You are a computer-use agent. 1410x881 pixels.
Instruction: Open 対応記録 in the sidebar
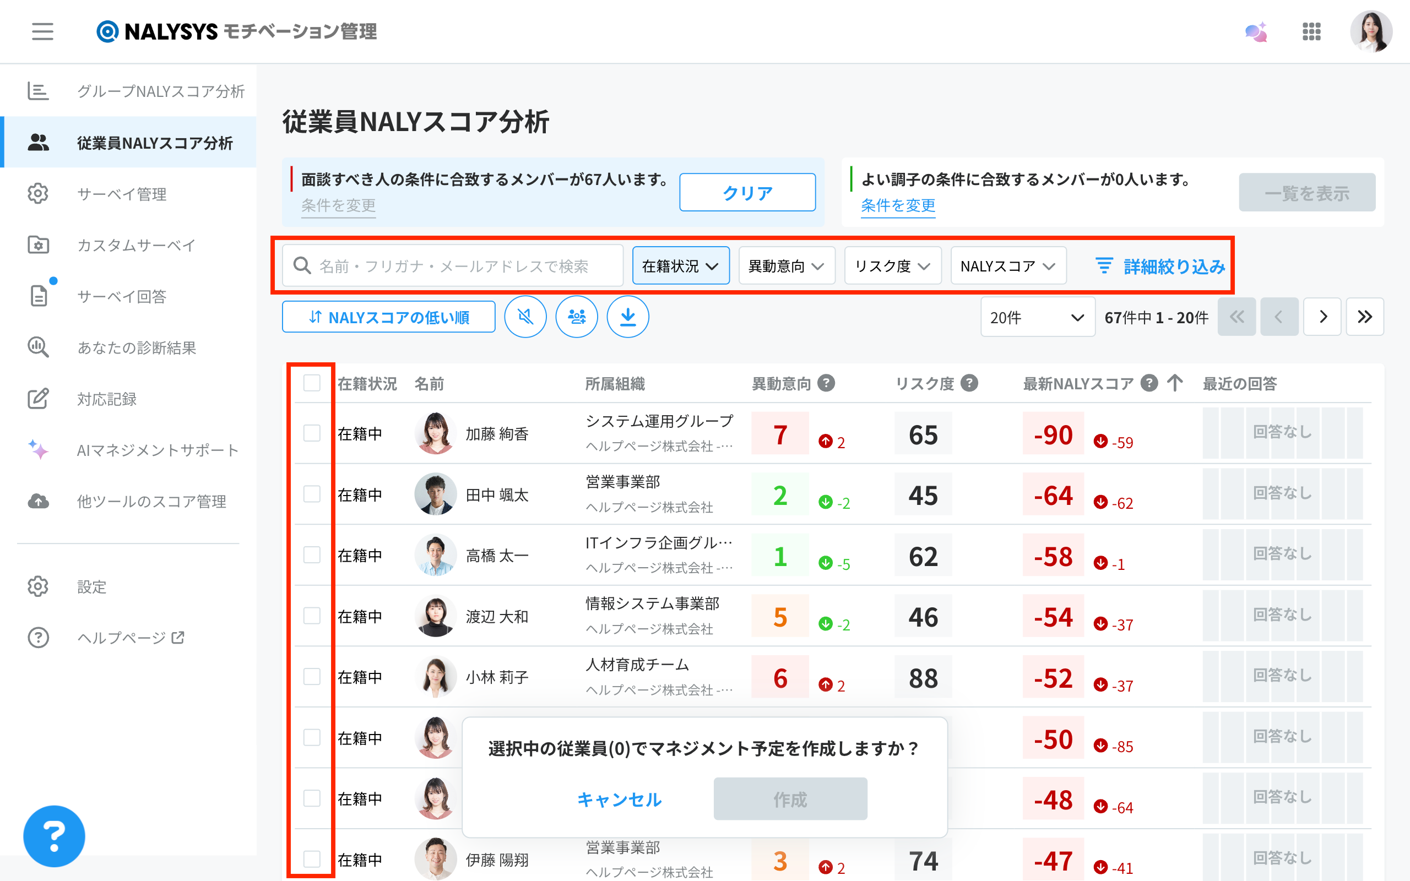[x=107, y=399]
